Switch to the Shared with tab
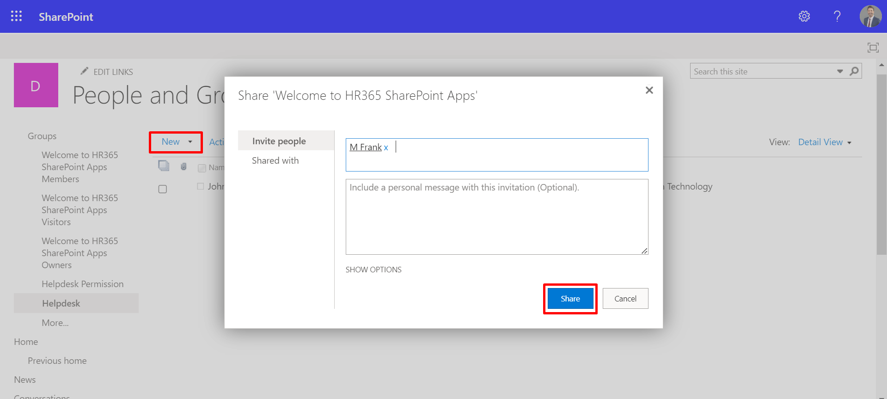 click(275, 160)
